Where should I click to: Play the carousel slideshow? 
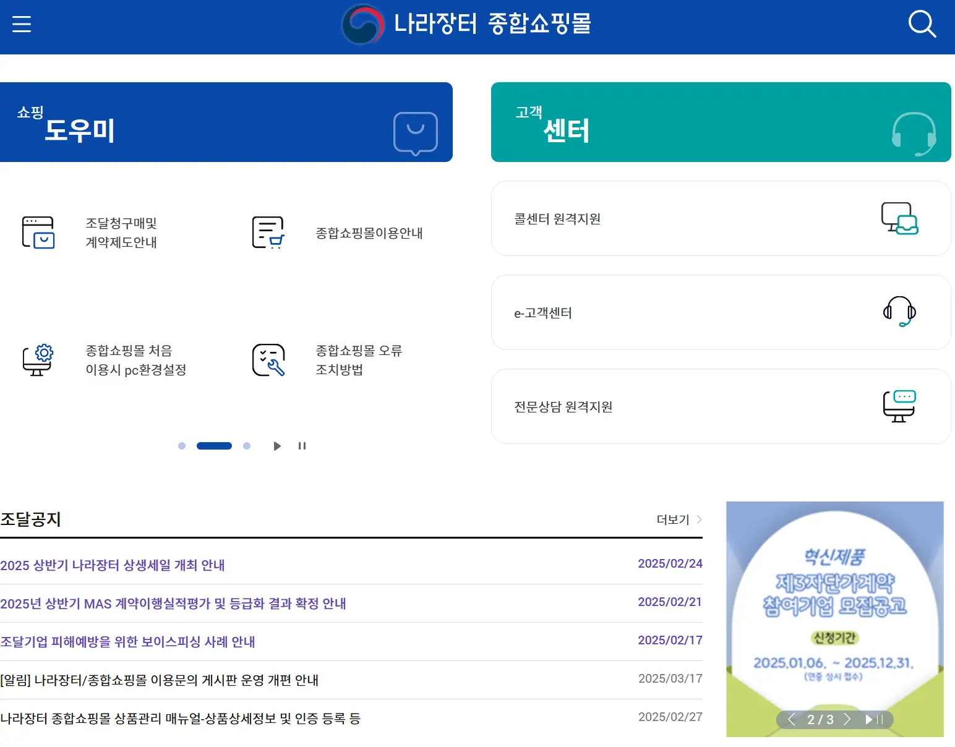point(276,445)
